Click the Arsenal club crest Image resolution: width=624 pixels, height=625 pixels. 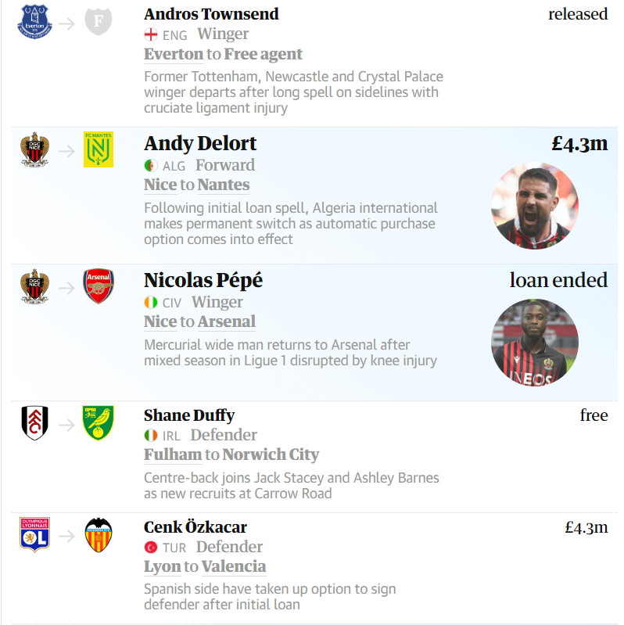[99, 286]
